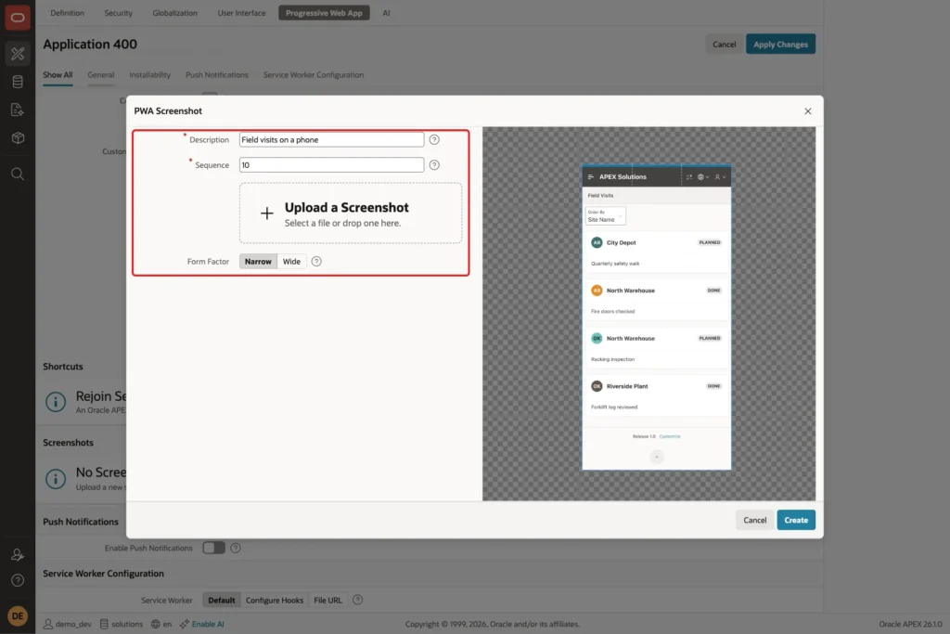Open the Oracle APEX home logo

[x=18, y=17]
